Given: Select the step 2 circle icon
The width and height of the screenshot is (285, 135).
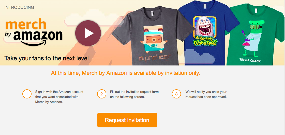Looking at the screenshot, I should tap(102, 94).
